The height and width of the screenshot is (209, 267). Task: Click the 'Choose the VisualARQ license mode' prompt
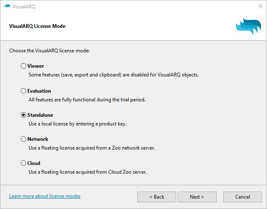[x=49, y=51]
